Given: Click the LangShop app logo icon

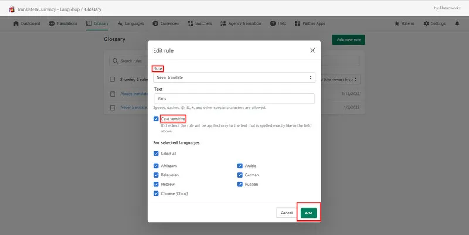Looking at the screenshot, I should point(11,9).
